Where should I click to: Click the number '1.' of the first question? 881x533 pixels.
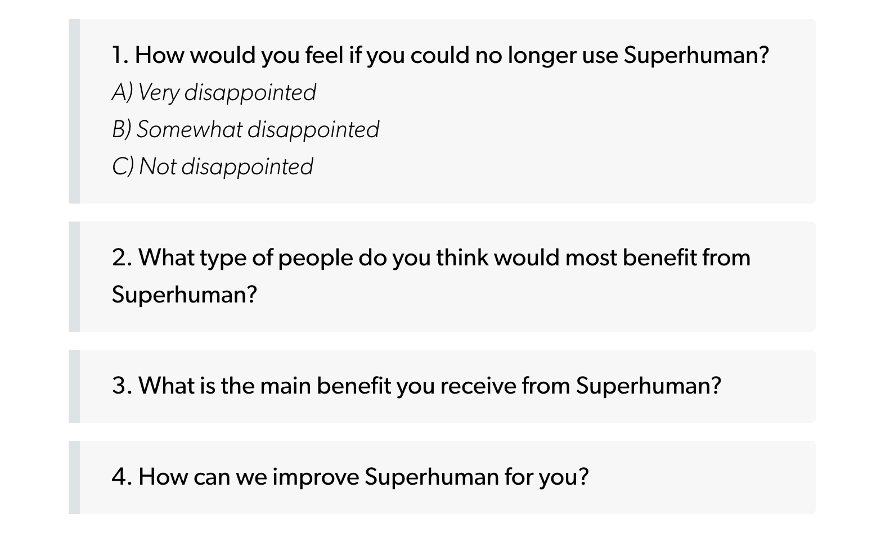(x=120, y=55)
